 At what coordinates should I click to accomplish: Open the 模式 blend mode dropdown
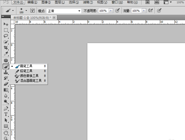(64, 11)
